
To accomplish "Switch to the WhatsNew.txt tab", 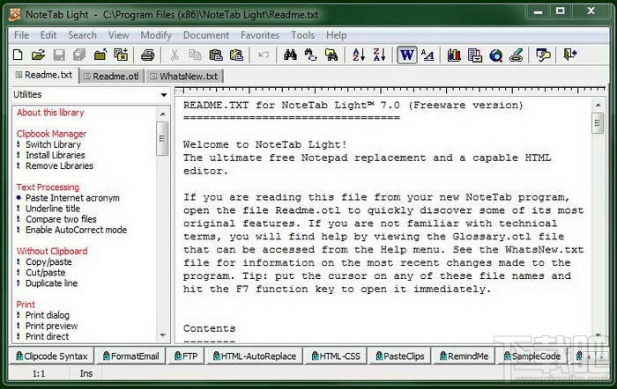I will (184, 77).
